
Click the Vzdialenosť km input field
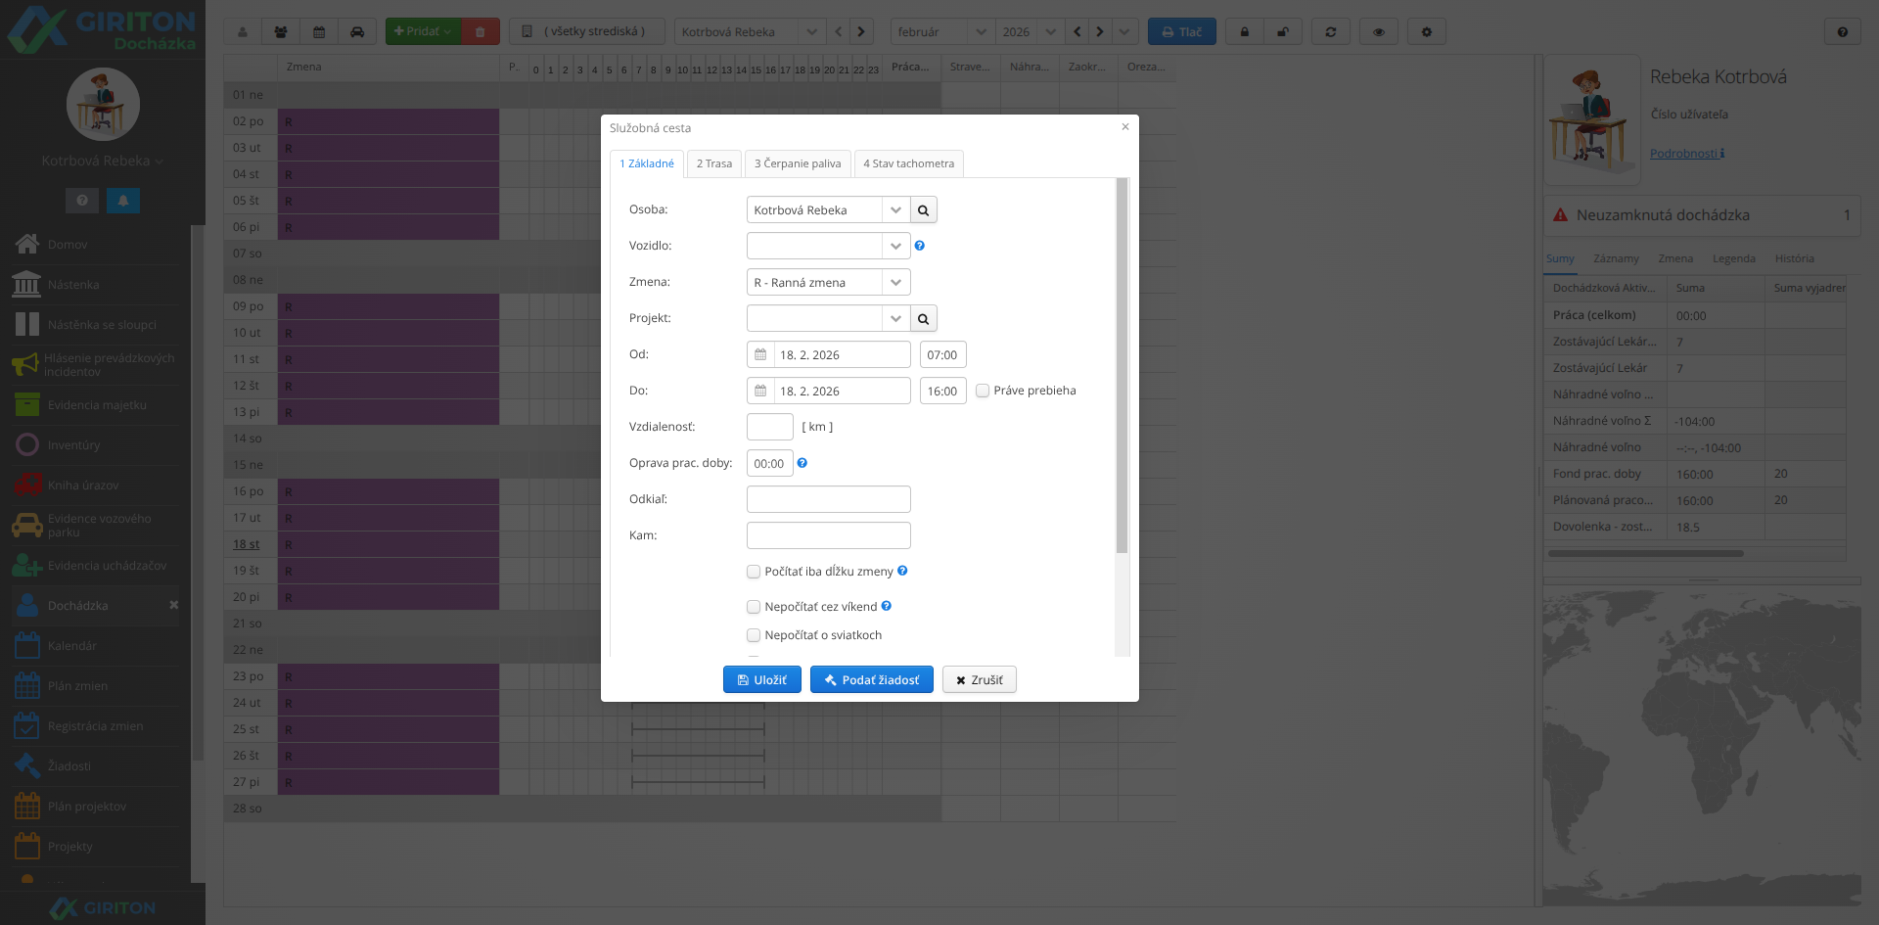(x=769, y=427)
